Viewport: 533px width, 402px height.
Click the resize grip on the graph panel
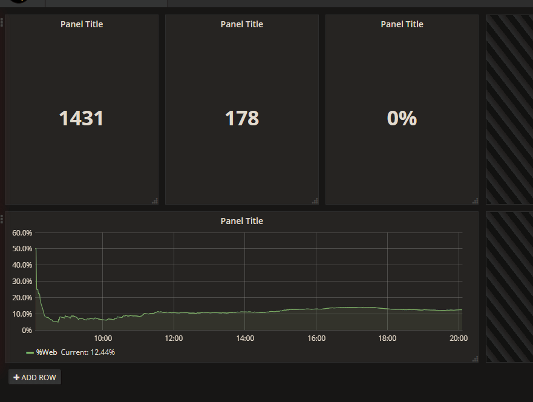tap(476, 358)
